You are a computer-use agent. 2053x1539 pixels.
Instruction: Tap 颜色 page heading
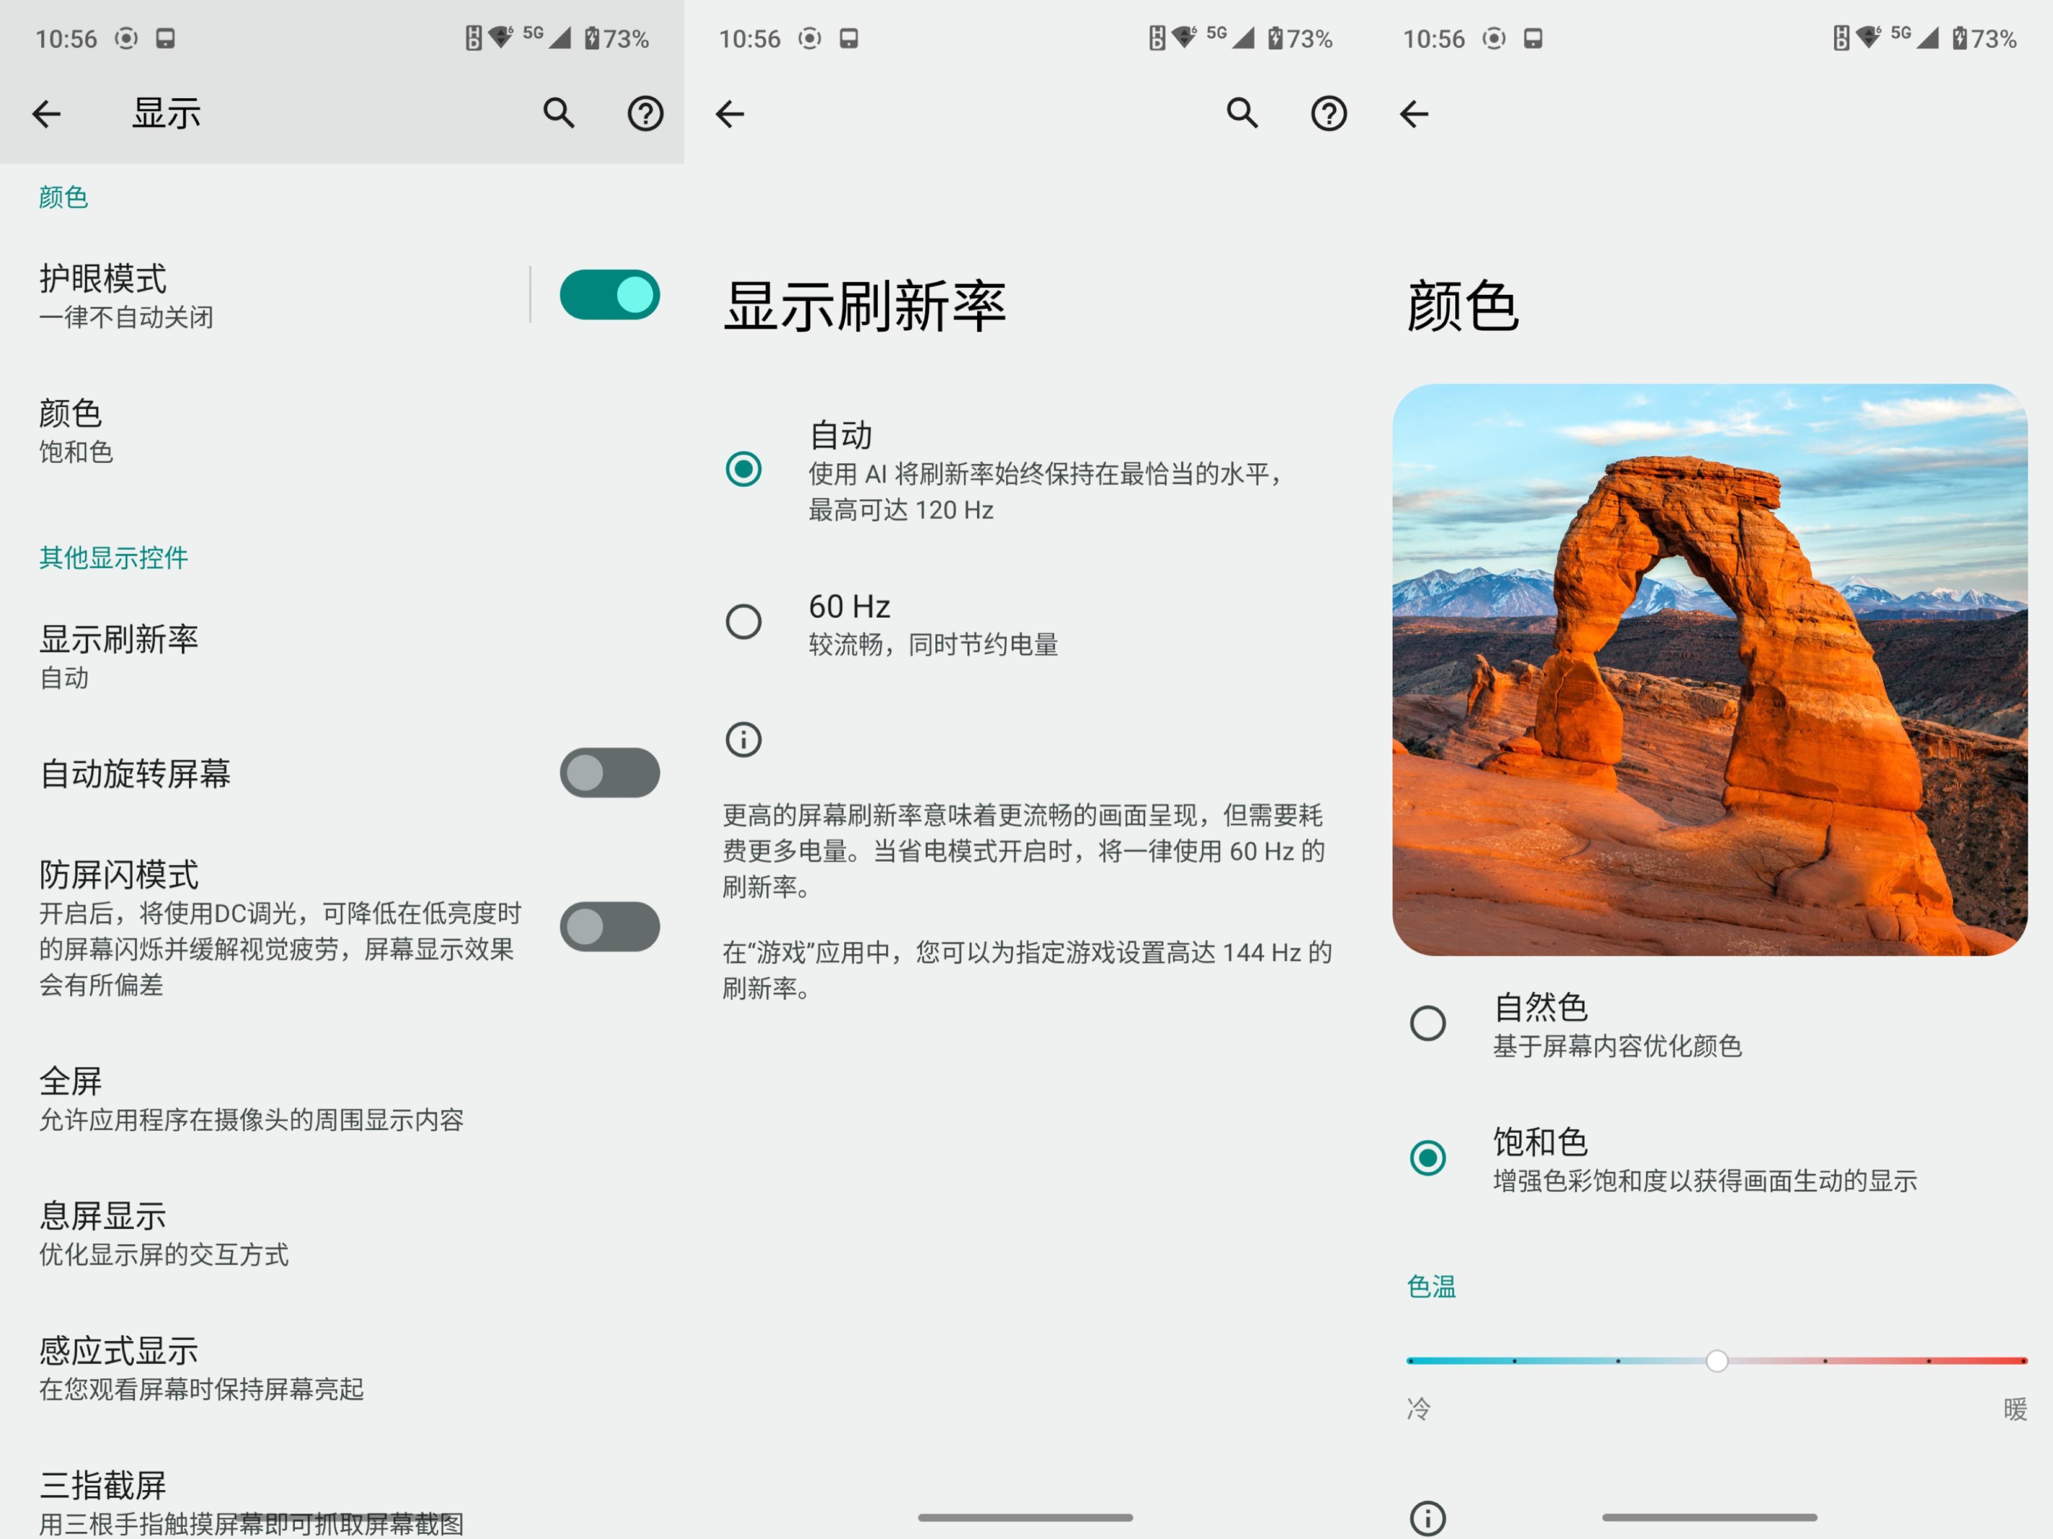pyautogui.click(x=1463, y=305)
